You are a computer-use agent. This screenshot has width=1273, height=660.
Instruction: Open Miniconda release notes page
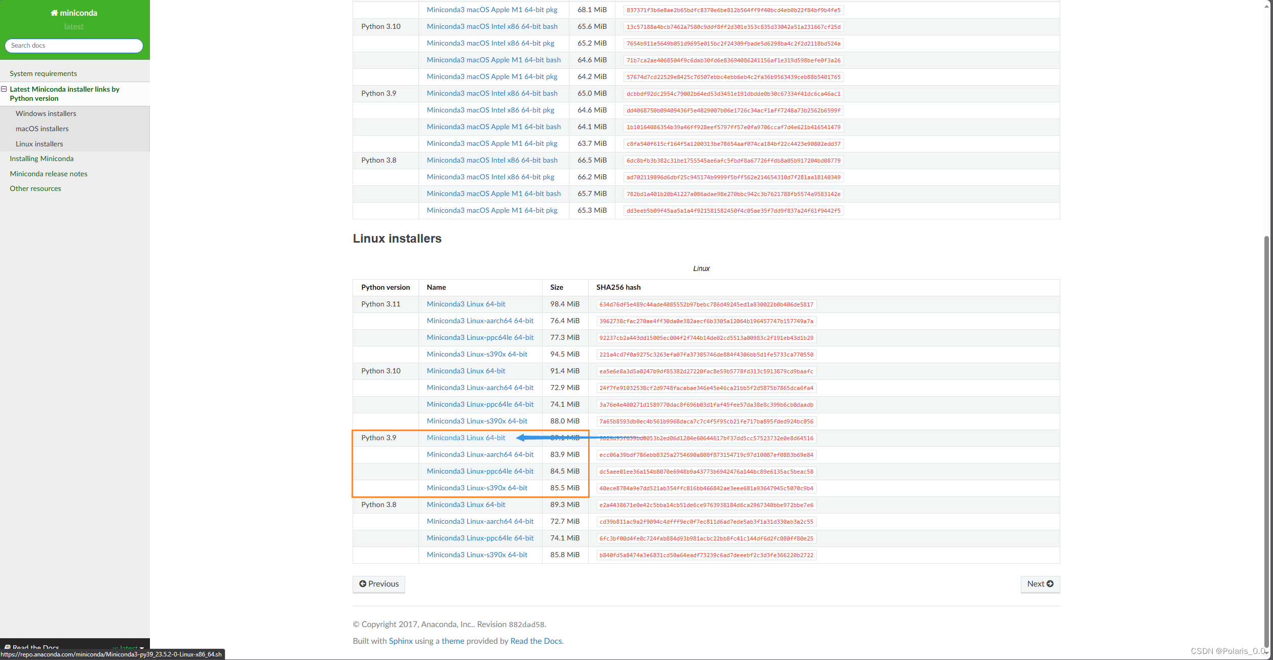(x=49, y=174)
